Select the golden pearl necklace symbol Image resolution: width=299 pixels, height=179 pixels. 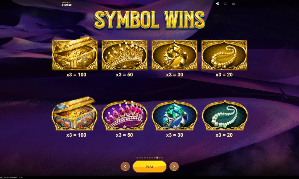[224, 55]
